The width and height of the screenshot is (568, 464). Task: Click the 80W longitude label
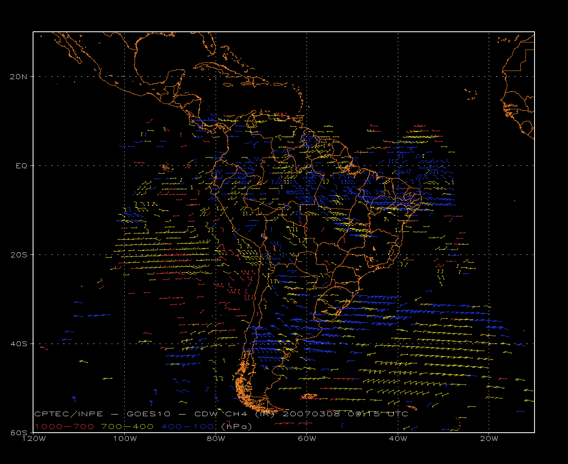click(x=216, y=438)
